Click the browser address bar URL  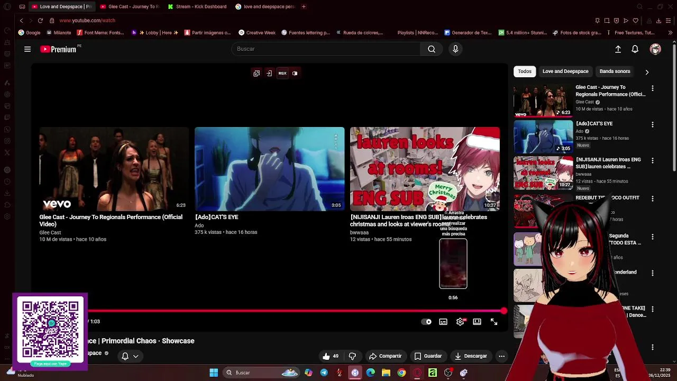click(x=87, y=21)
